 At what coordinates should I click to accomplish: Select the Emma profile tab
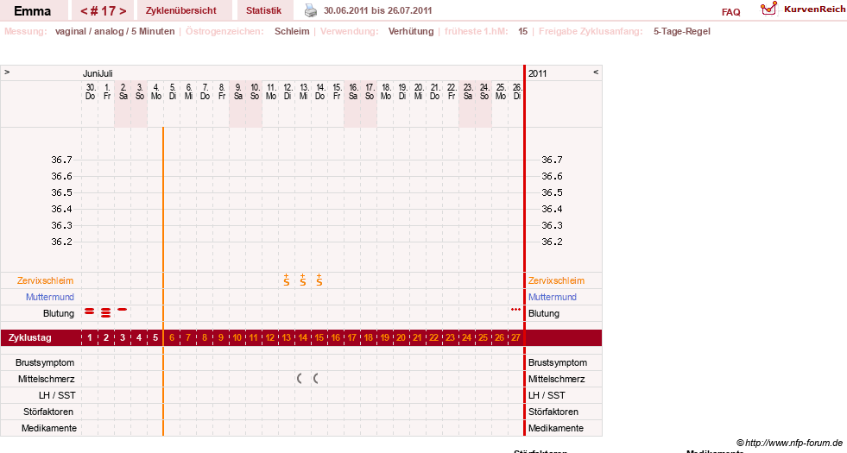pos(33,11)
